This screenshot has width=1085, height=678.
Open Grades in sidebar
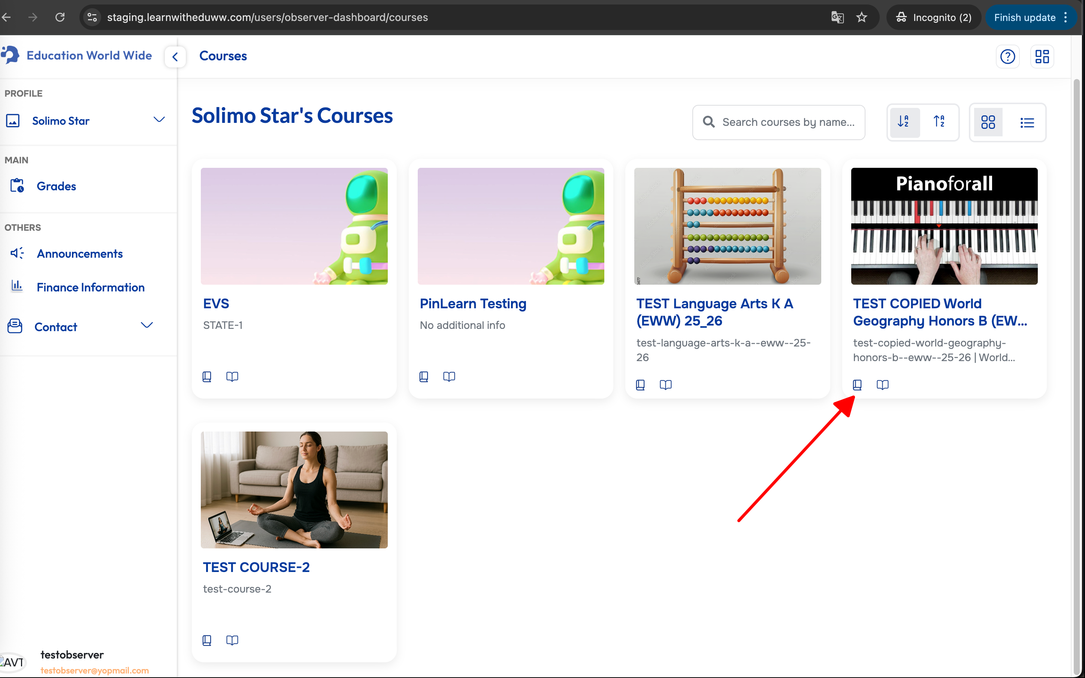(56, 186)
